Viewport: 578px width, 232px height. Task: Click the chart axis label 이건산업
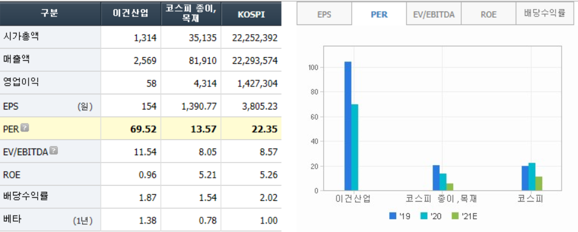point(353,199)
